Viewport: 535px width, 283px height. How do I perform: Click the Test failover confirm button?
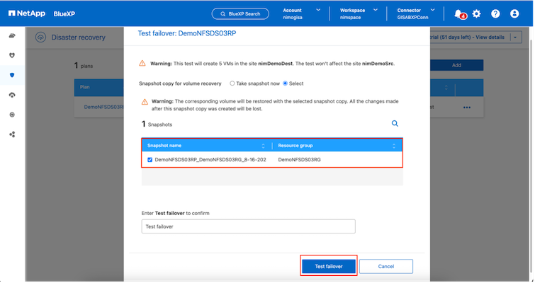click(x=329, y=266)
